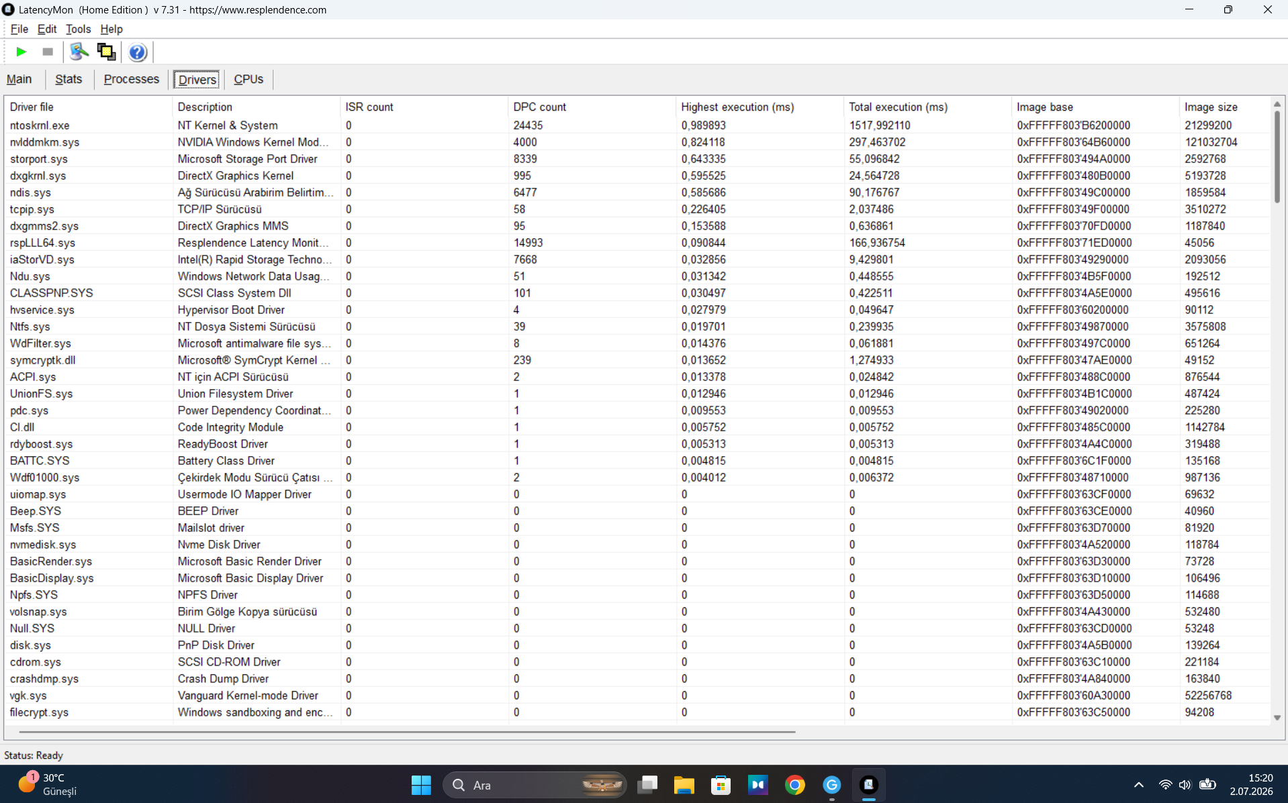Click the horizontal scrollbar of driver list
Screen dimensions: 1288x803
[407, 731]
